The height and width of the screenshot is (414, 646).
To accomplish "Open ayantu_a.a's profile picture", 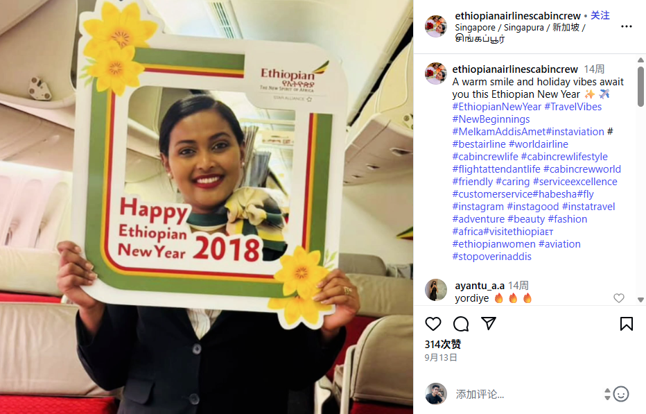I will click(x=436, y=290).
